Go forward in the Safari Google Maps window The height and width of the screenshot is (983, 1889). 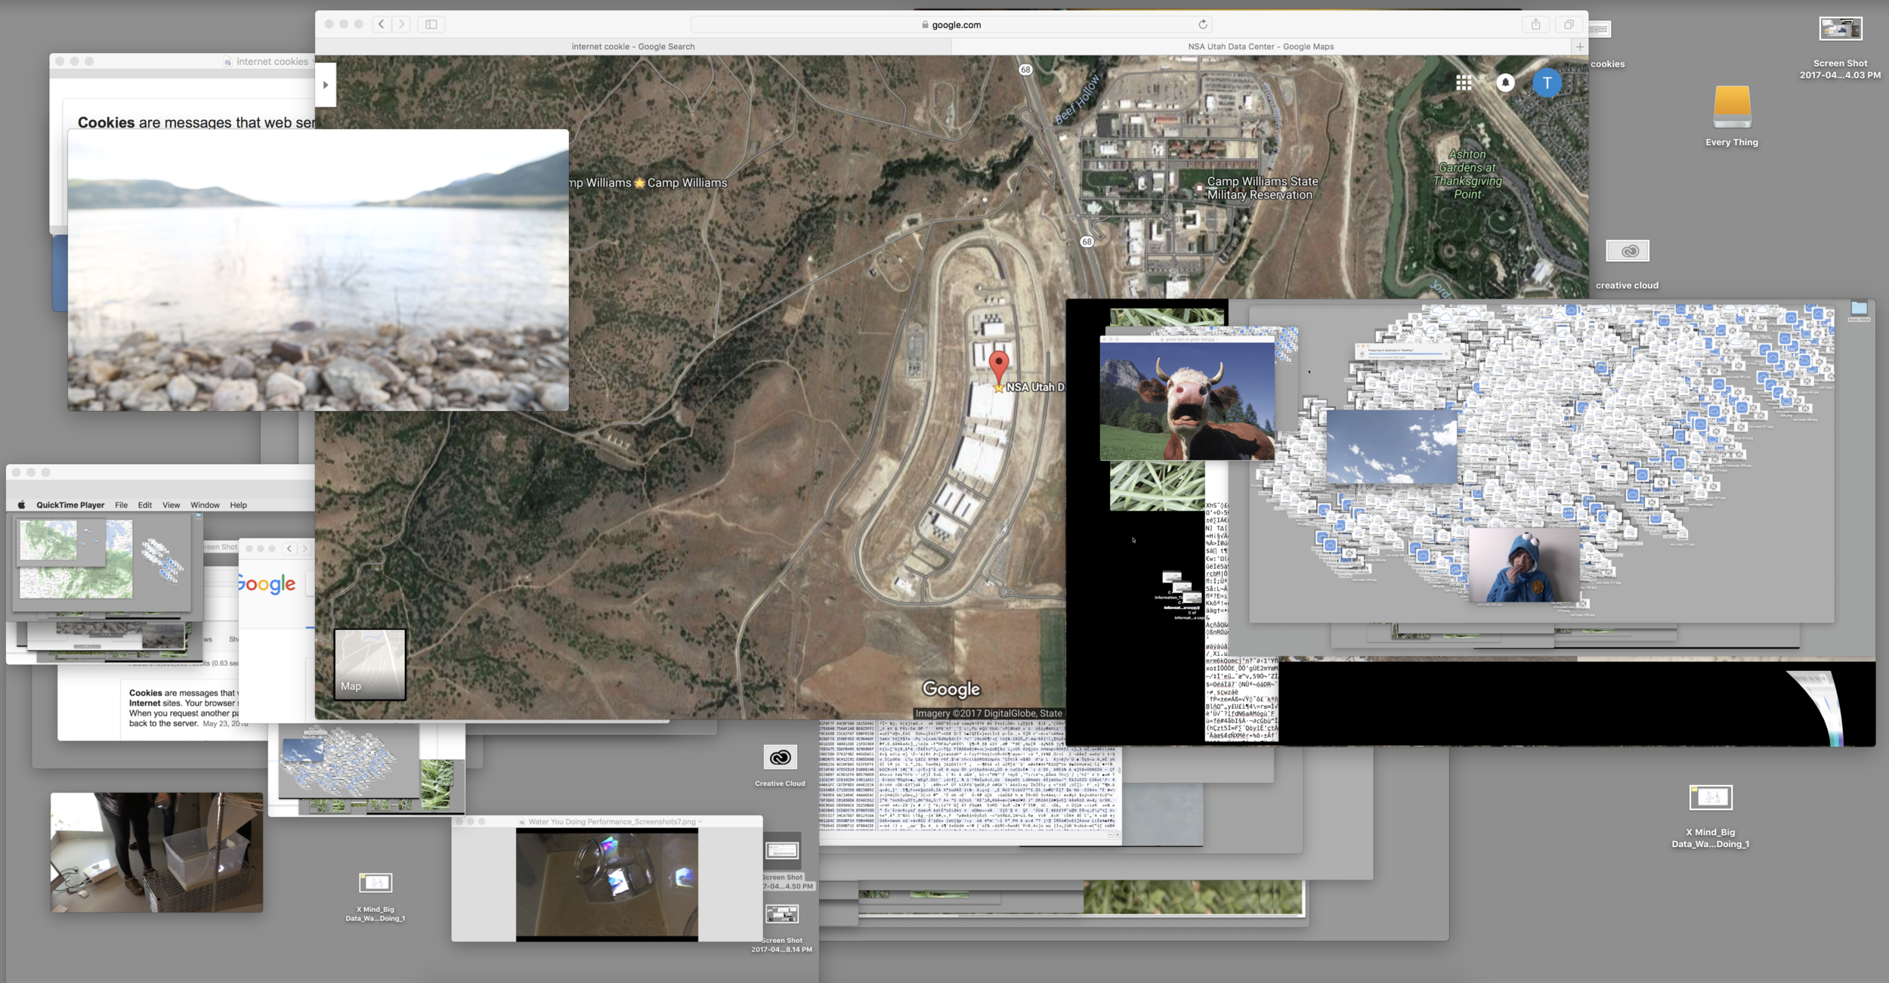tap(402, 24)
